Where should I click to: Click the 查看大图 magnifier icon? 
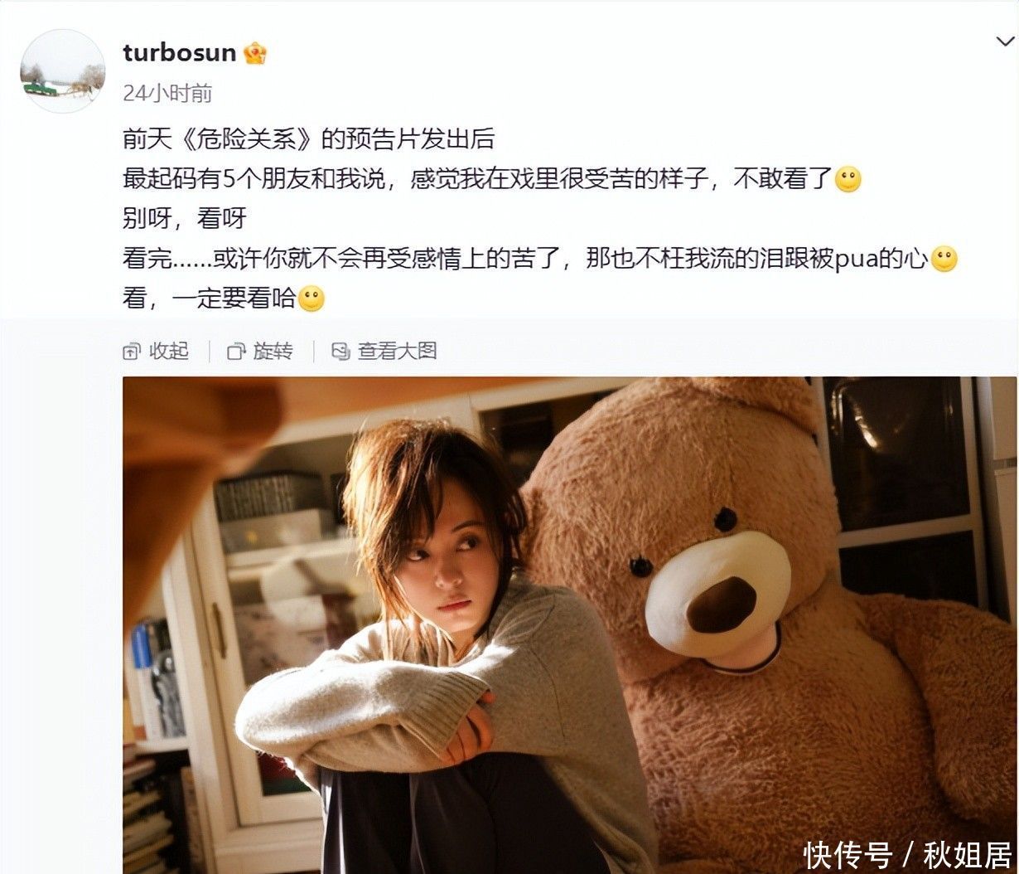coord(340,352)
